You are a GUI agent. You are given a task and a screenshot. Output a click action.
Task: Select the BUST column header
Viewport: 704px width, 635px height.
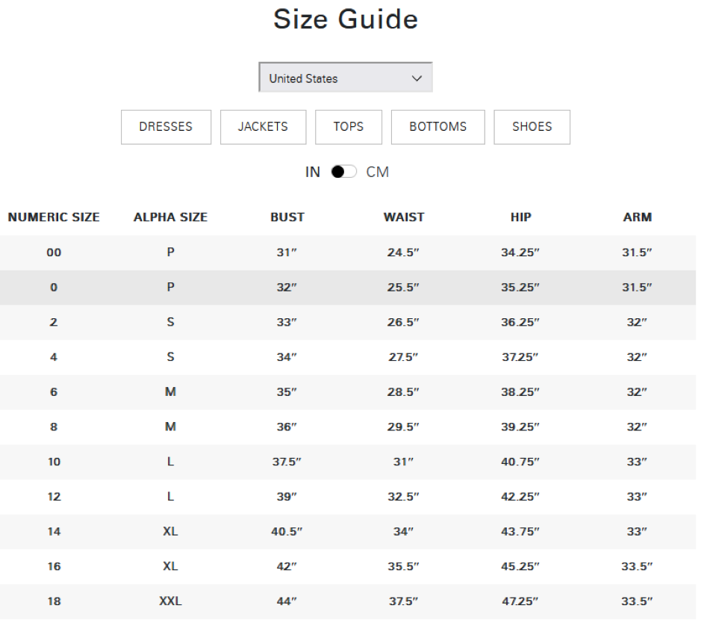pyautogui.click(x=287, y=217)
